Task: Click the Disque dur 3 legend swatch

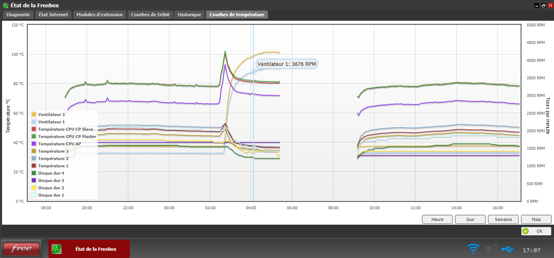Action: (x=34, y=181)
